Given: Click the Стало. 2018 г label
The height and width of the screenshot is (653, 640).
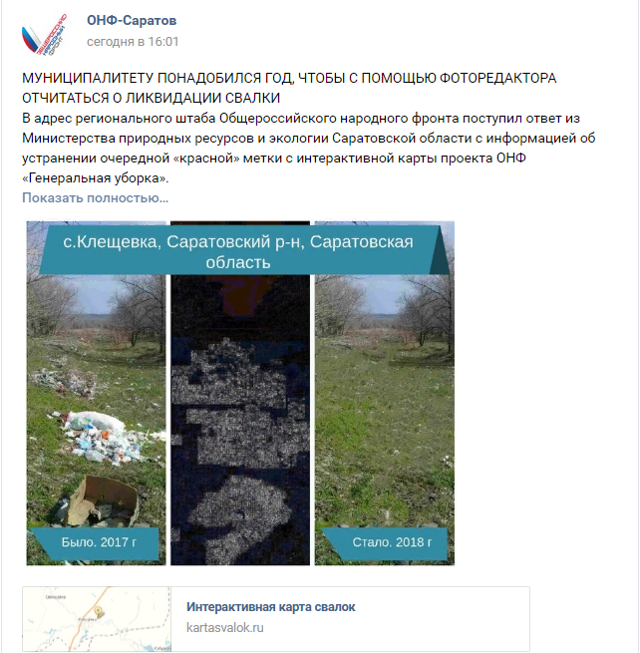Looking at the screenshot, I should (392, 542).
